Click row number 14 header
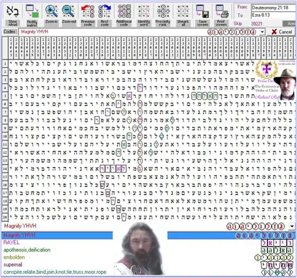The image size is (297, 278). (5, 169)
